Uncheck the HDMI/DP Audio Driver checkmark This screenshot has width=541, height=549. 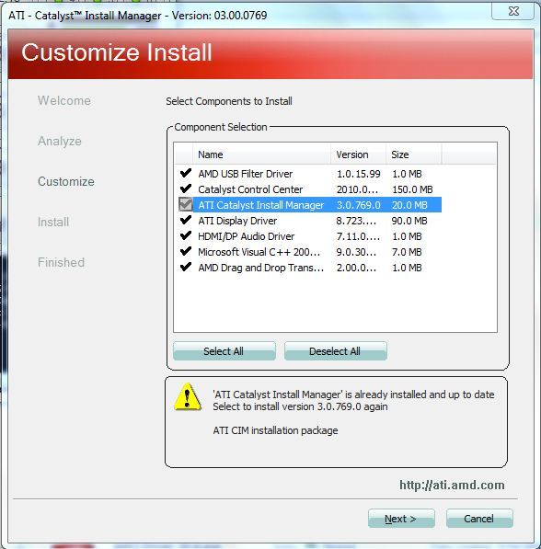pyautogui.click(x=185, y=235)
